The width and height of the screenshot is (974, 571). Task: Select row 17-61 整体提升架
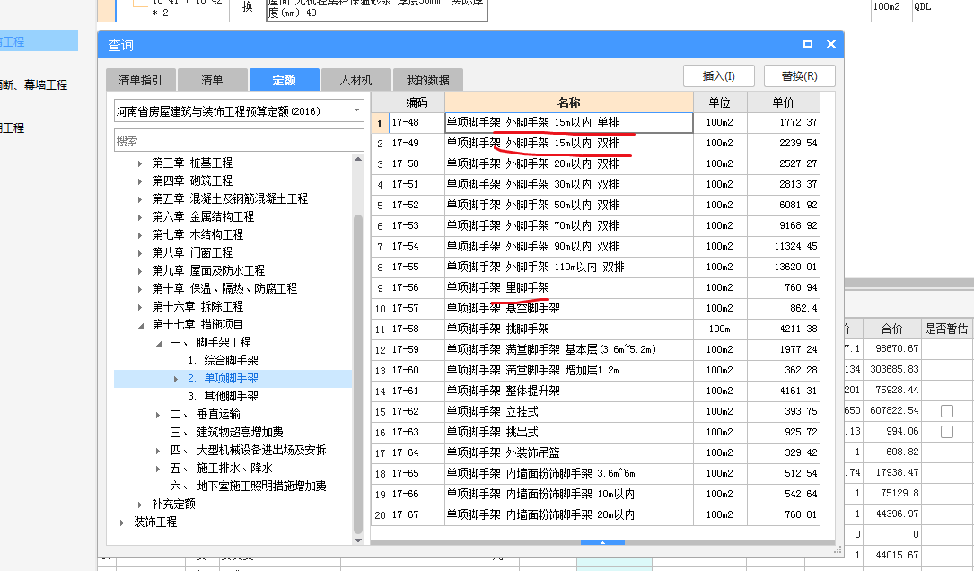click(596, 391)
